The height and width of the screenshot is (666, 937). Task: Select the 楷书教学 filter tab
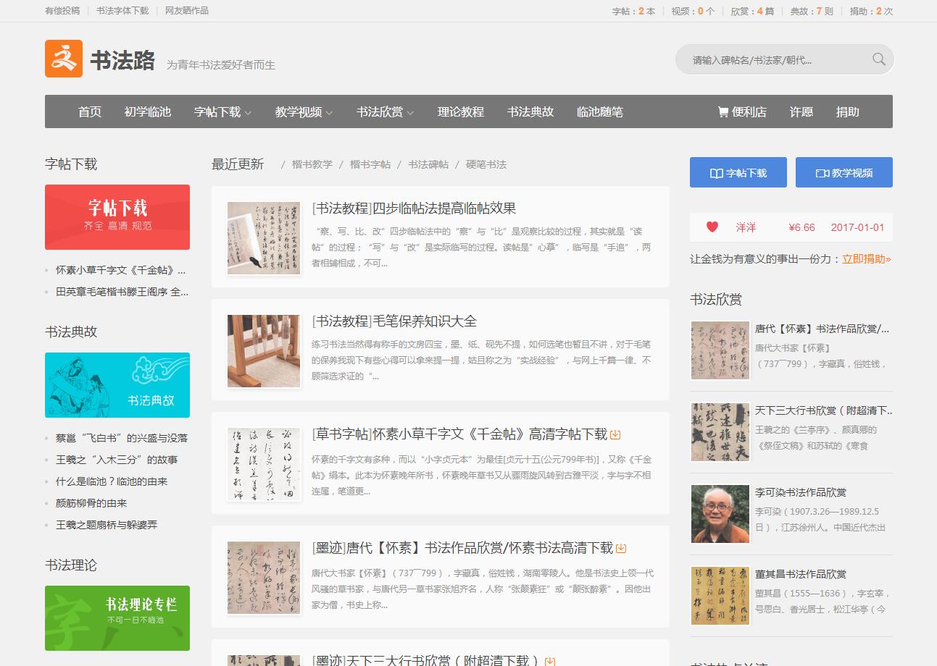312,164
